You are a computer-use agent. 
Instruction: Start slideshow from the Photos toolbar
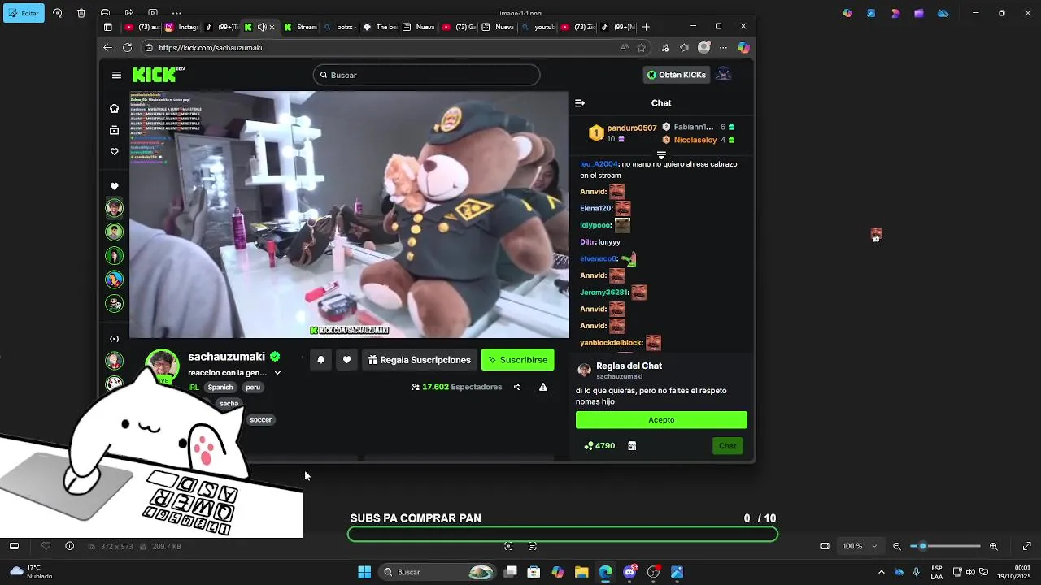point(153,13)
